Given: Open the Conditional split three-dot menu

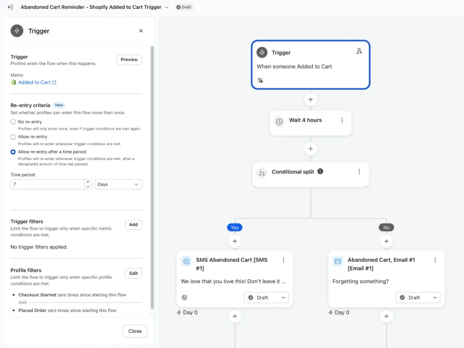Looking at the screenshot, I should 359,172.
